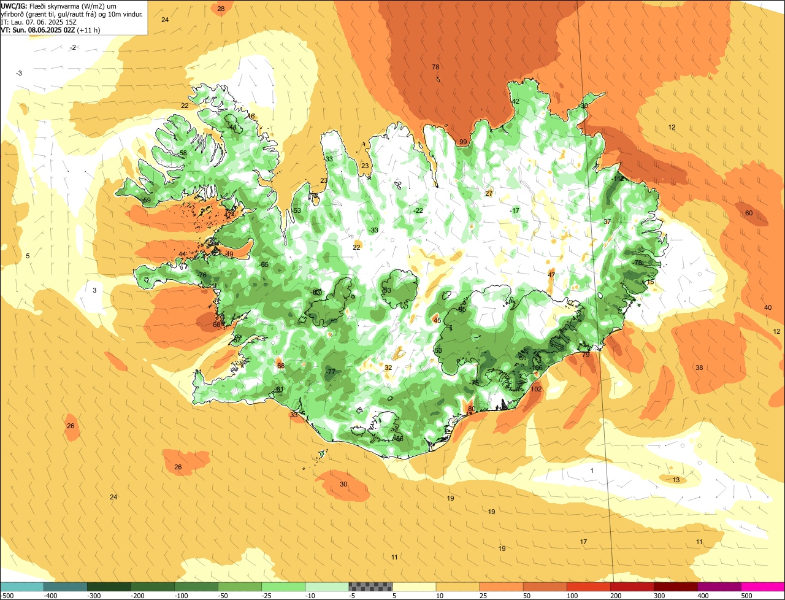Select the value -112 on the east coast

pyautogui.click(x=618, y=179)
